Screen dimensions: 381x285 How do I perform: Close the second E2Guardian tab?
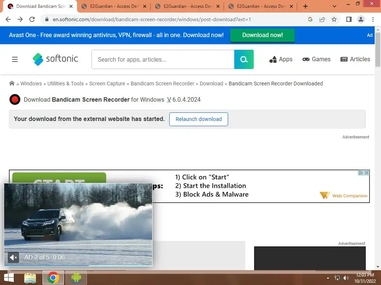pyautogui.click(x=218, y=6)
